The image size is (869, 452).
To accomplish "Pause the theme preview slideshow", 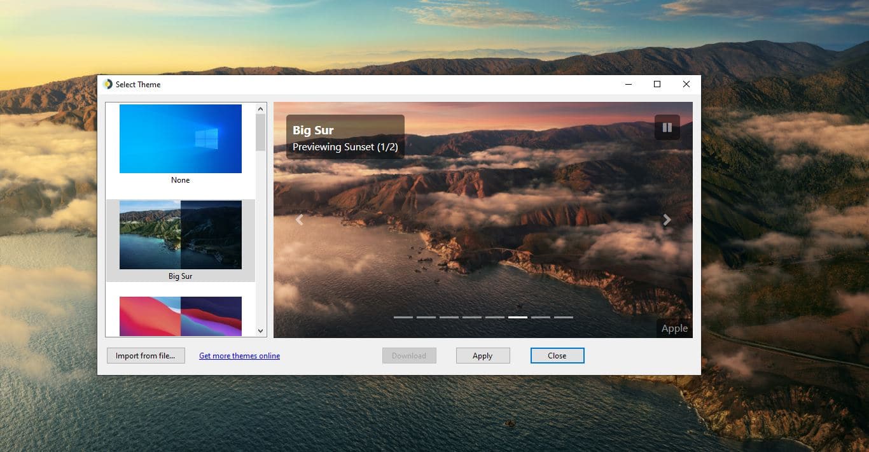I will pyautogui.click(x=667, y=127).
